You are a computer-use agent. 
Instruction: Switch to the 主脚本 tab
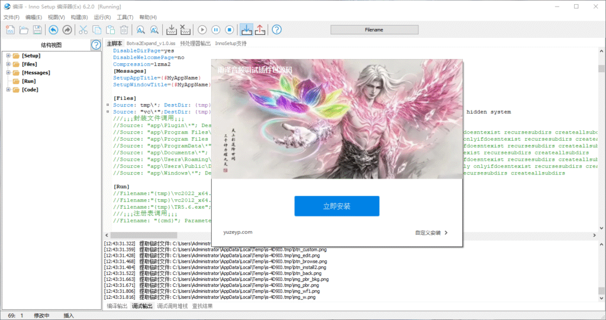[x=114, y=43]
